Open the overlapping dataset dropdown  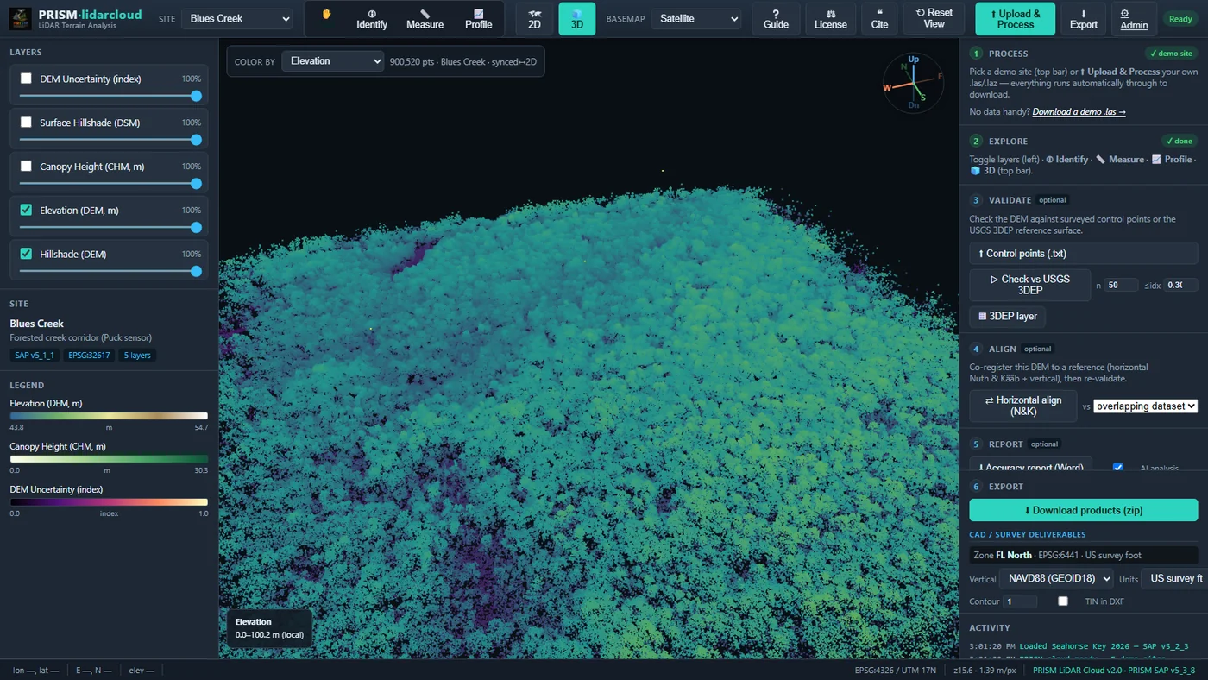click(x=1146, y=406)
